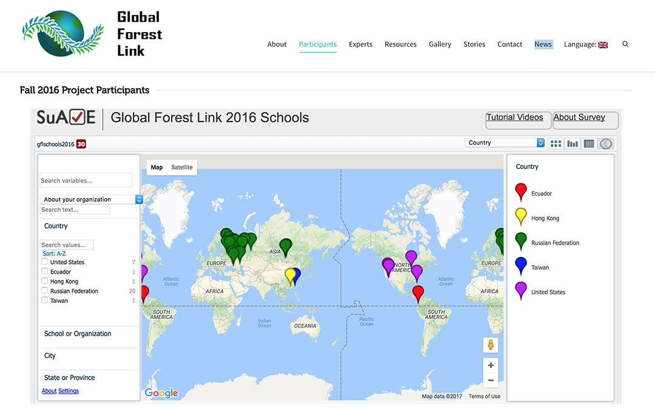Click the Settings link below facets
This screenshot has height=410, width=655.
[69, 391]
